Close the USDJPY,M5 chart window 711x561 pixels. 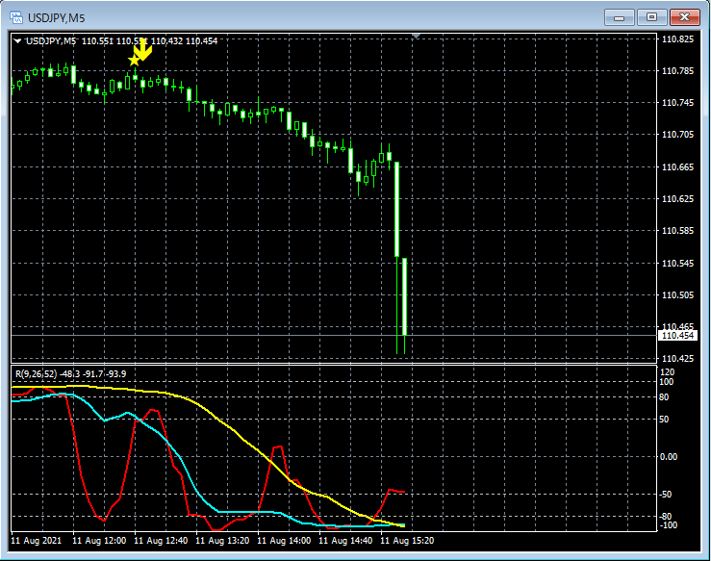click(x=684, y=16)
